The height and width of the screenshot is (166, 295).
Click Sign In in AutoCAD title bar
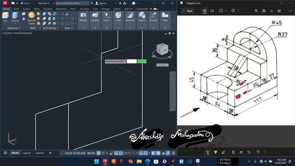click(101, 3)
